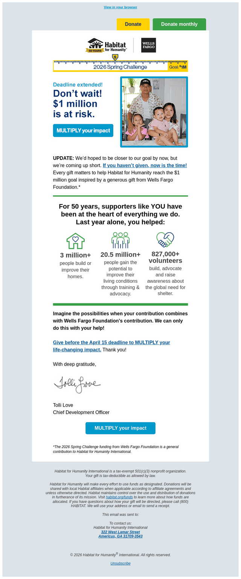This screenshot has width=241, height=579.
Task: Click the top MULTIPLY your impact button
Action: point(83,130)
